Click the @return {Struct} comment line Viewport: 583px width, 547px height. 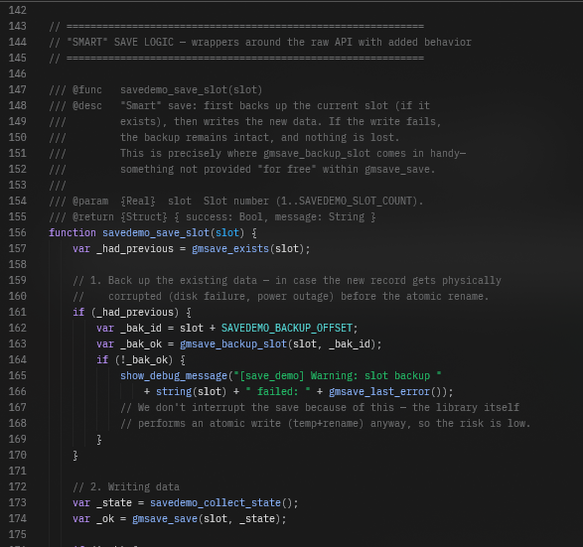[213, 217]
